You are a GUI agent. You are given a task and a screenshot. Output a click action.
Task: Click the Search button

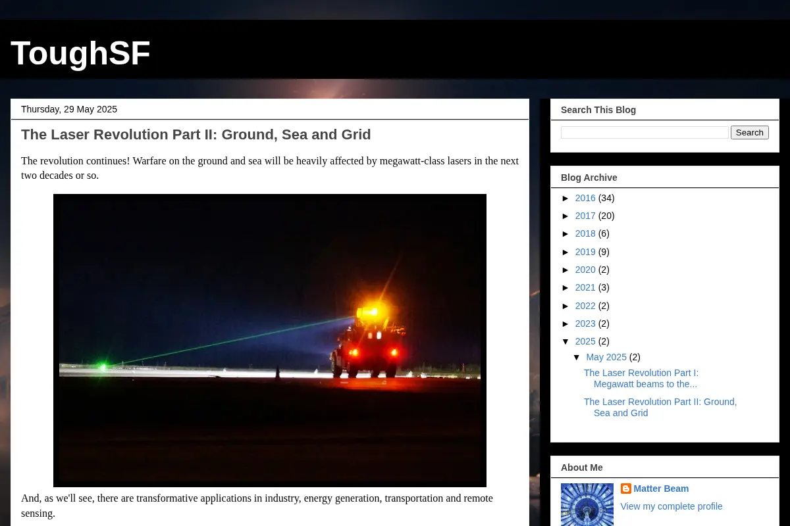pos(750,133)
